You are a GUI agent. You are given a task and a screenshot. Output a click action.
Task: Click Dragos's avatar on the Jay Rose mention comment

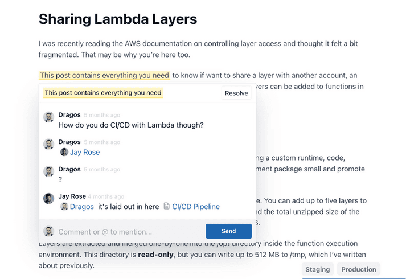click(x=48, y=144)
